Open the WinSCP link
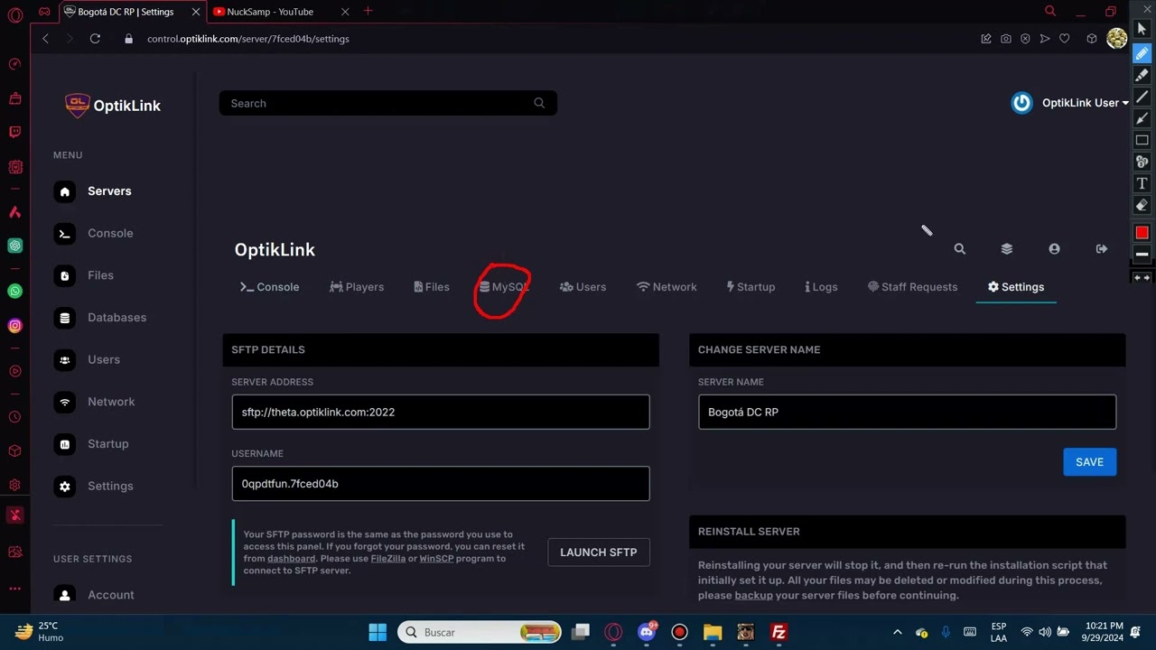1156x650 pixels. [435, 559]
